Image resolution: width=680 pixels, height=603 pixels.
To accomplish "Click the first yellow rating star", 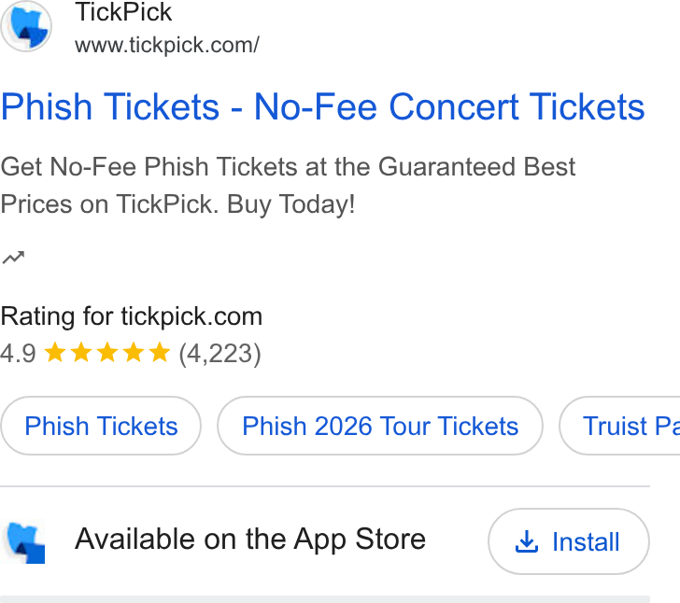I will coord(55,352).
